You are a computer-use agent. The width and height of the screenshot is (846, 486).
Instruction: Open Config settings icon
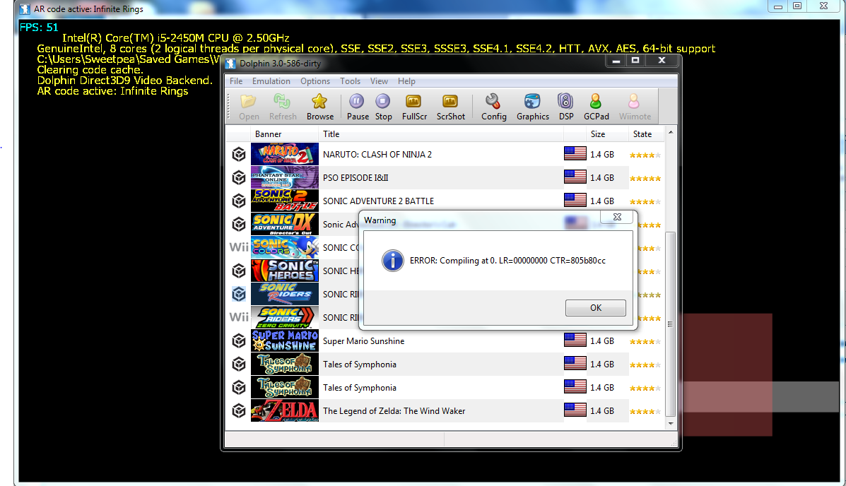[x=493, y=102]
